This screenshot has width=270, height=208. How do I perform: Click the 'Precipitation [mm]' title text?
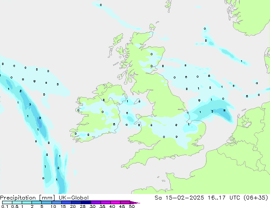pos(27,198)
